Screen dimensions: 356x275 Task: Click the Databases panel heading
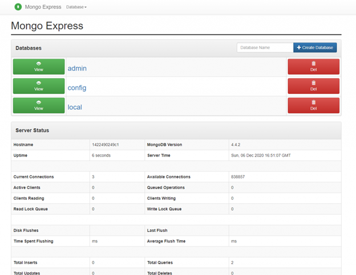[x=29, y=48]
